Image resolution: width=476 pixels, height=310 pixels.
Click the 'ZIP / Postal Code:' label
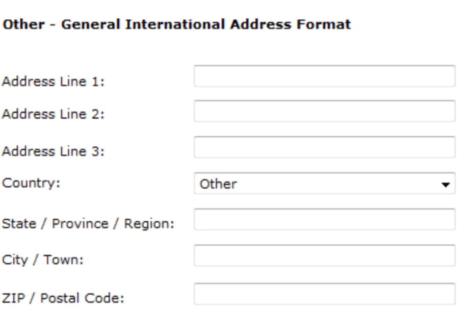(63, 298)
